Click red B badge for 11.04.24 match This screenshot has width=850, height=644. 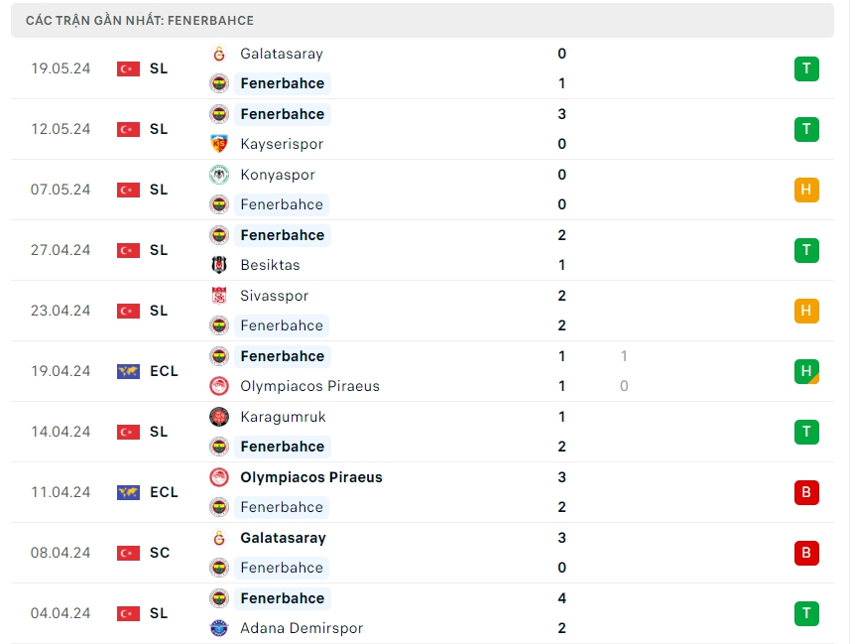click(806, 492)
